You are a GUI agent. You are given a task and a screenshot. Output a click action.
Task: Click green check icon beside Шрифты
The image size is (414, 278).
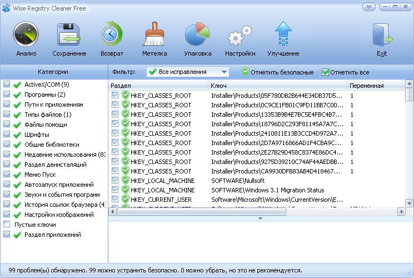tap(17, 135)
